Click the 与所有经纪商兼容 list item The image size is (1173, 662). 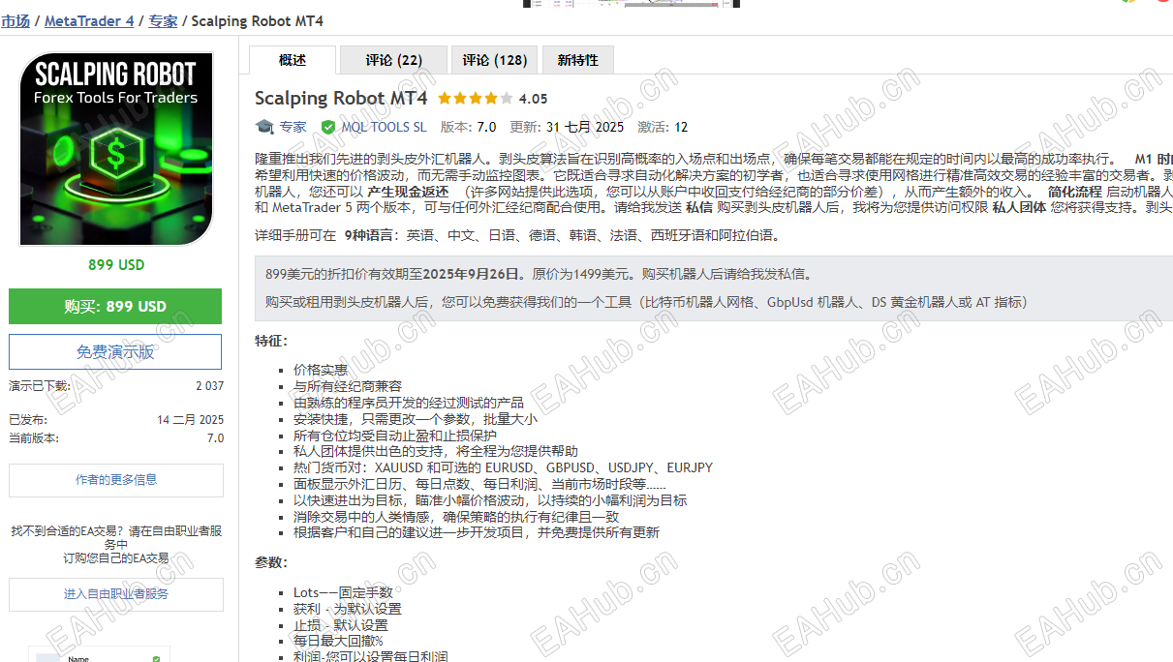point(348,386)
